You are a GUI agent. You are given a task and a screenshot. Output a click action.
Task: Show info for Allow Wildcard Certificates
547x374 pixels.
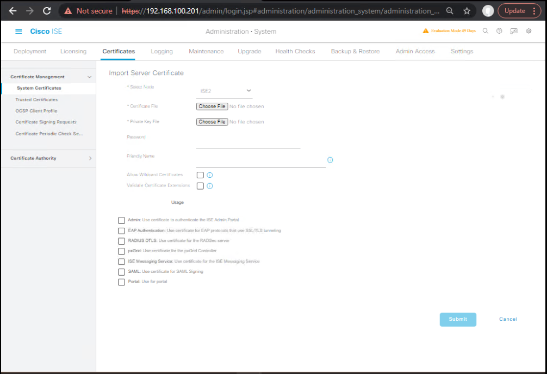210,175
